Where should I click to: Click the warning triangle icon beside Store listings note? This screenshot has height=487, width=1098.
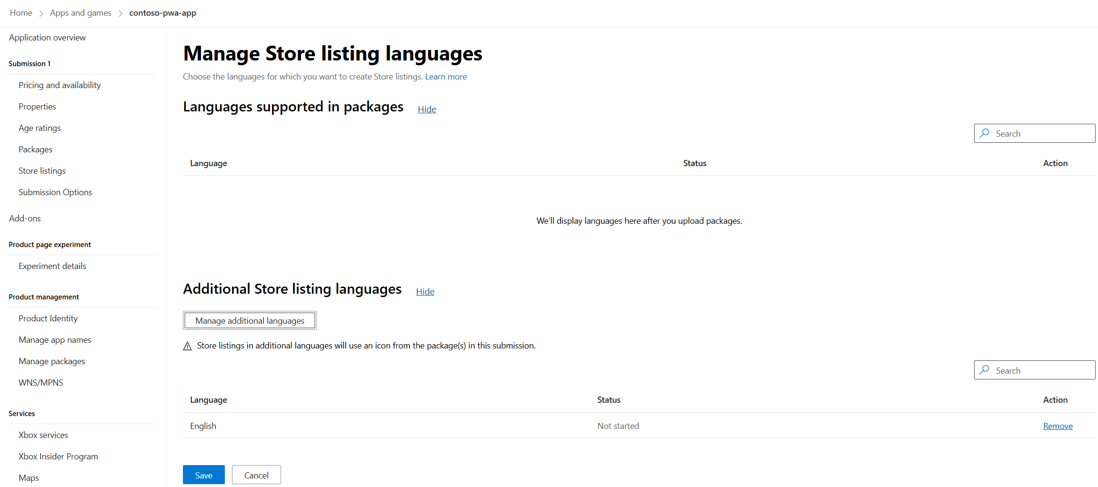[x=188, y=346]
